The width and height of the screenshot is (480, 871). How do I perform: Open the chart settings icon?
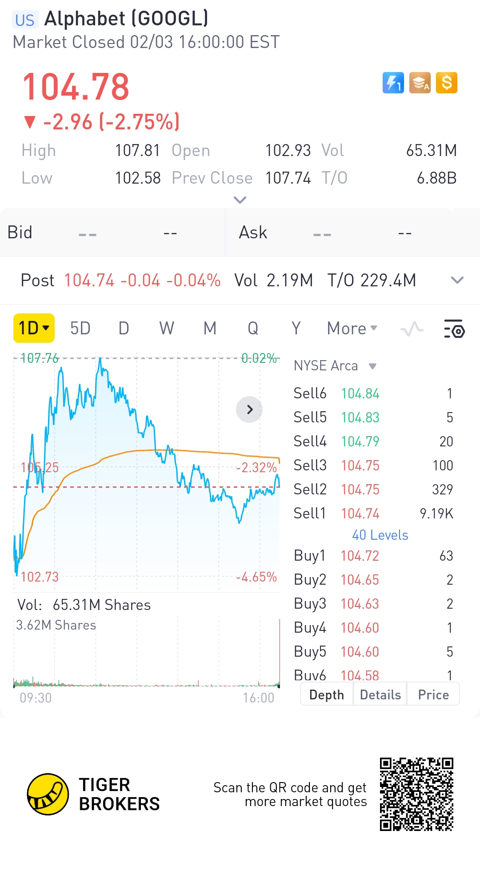(x=454, y=329)
